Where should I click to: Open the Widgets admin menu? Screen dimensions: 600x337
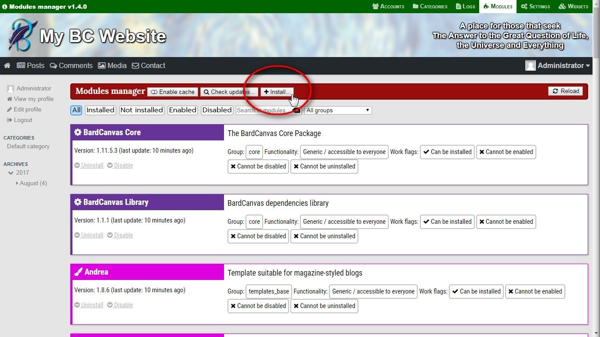tap(573, 7)
